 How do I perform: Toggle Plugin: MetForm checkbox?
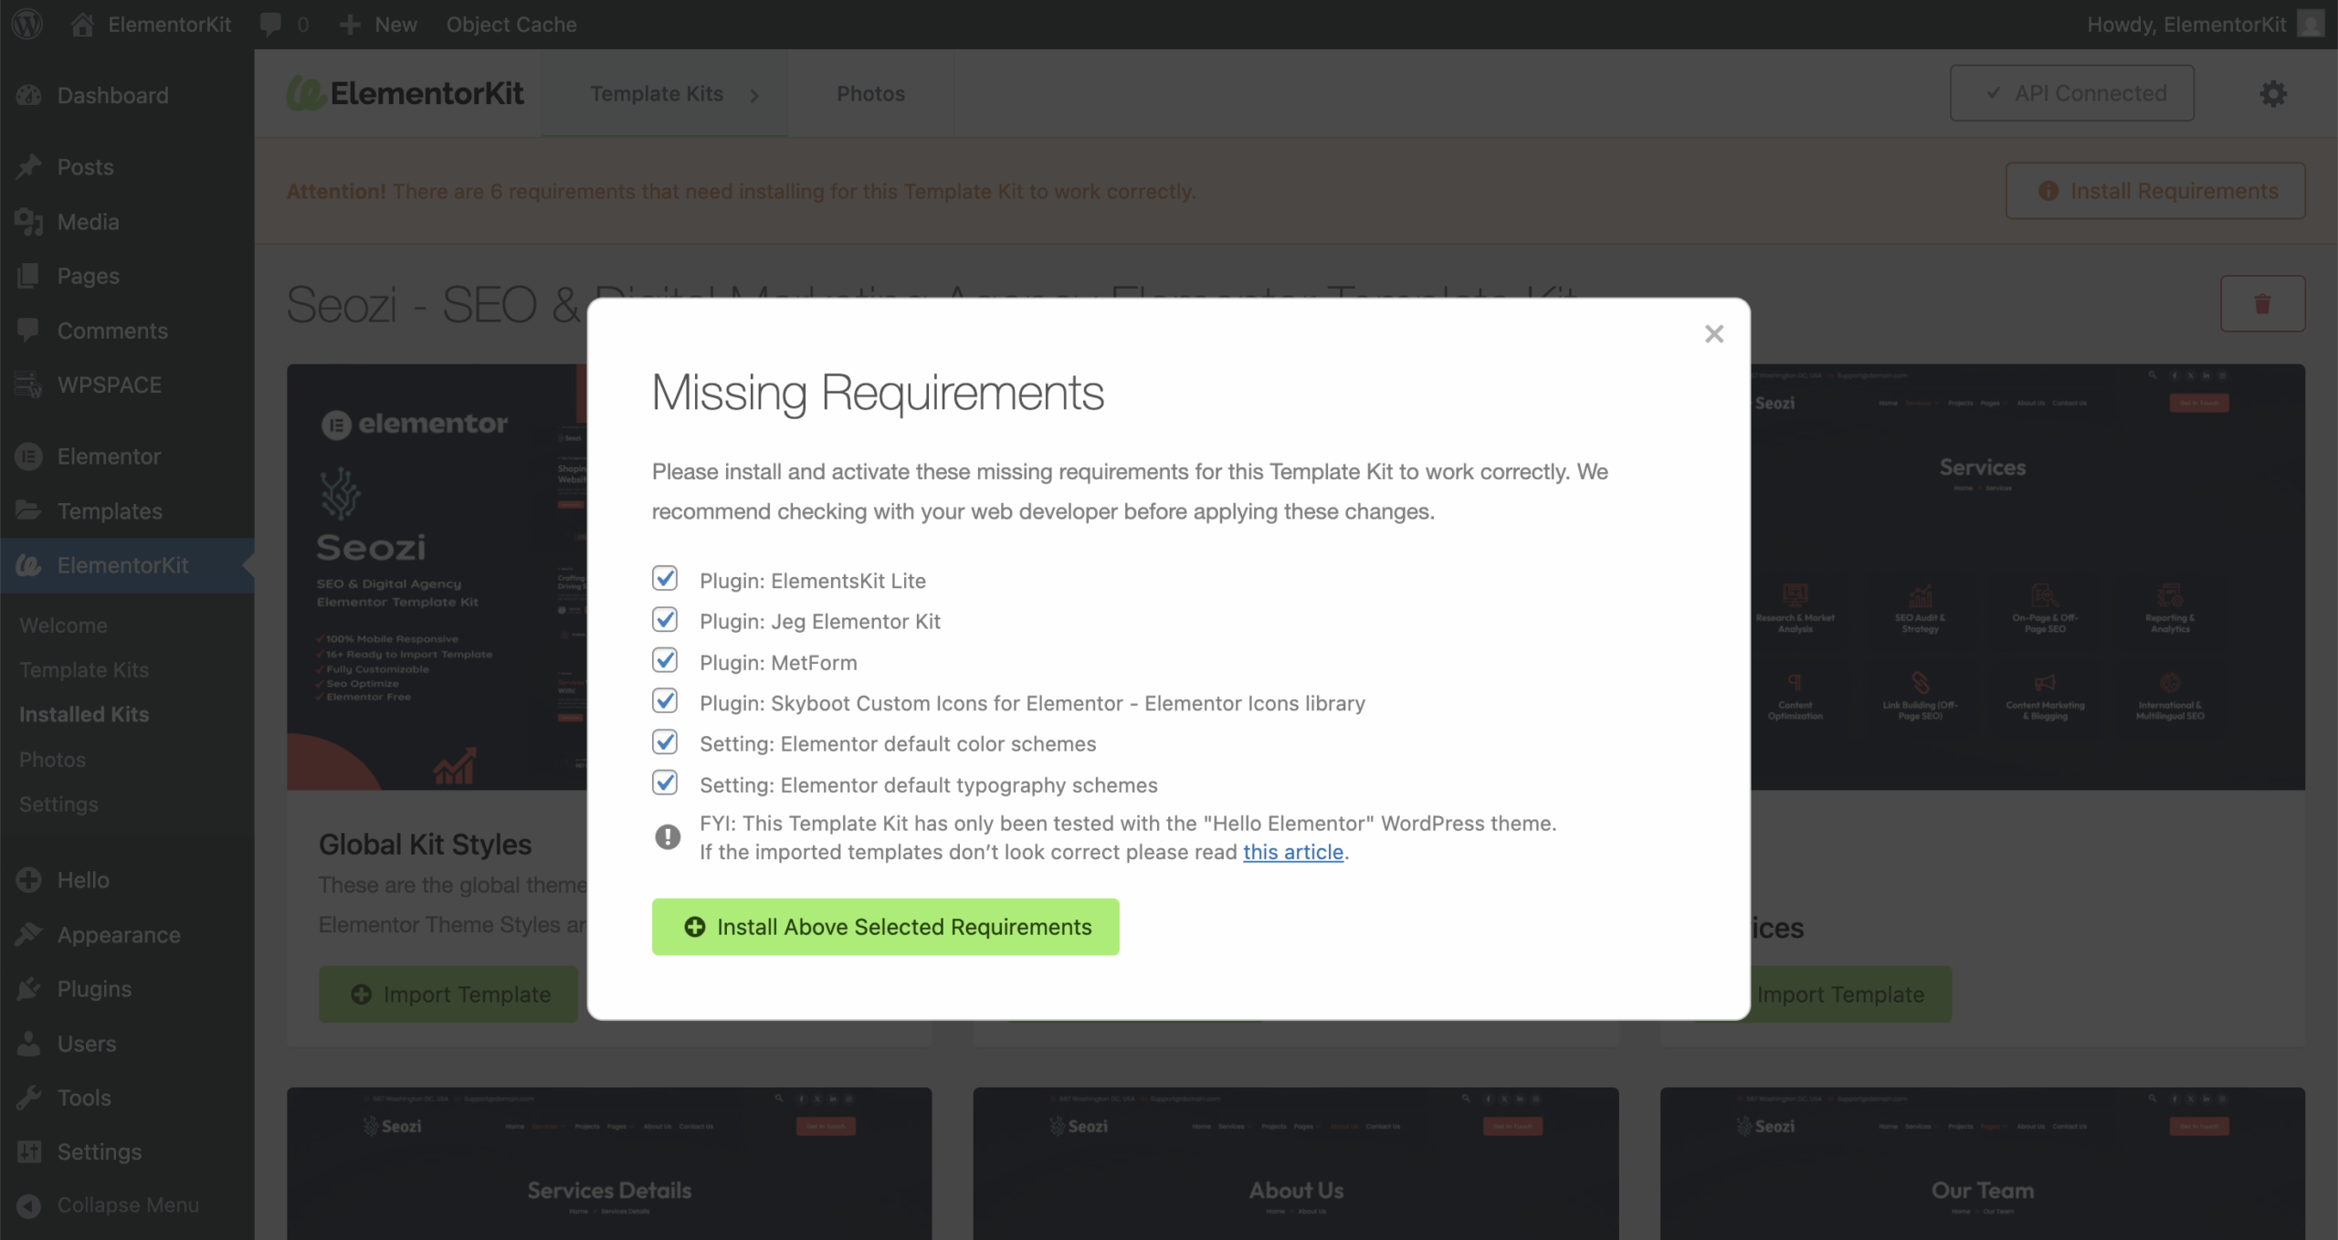[x=665, y=661]
